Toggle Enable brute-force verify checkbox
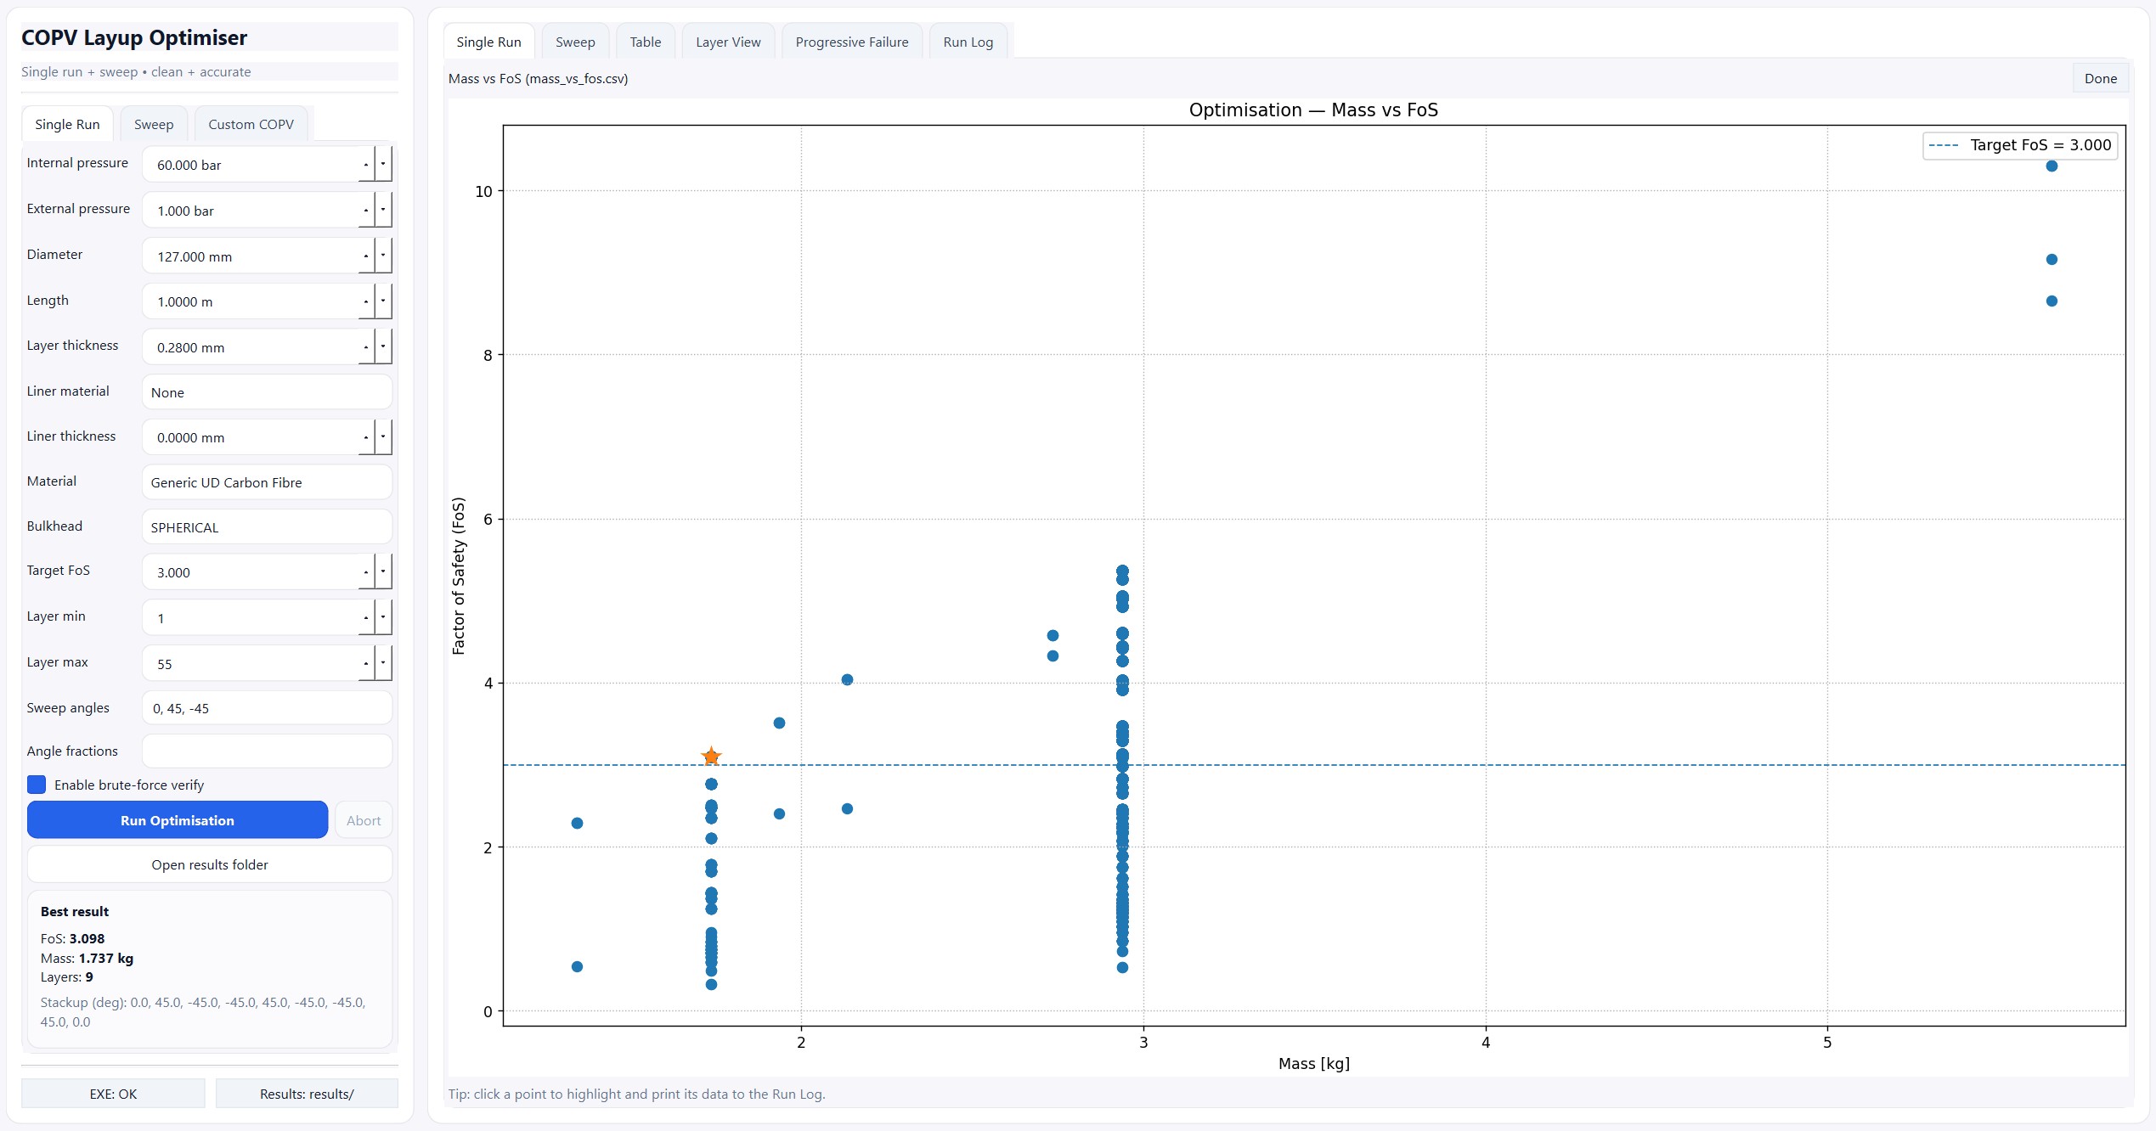This screenshot has width=2156, height=1131. [37, 785]
